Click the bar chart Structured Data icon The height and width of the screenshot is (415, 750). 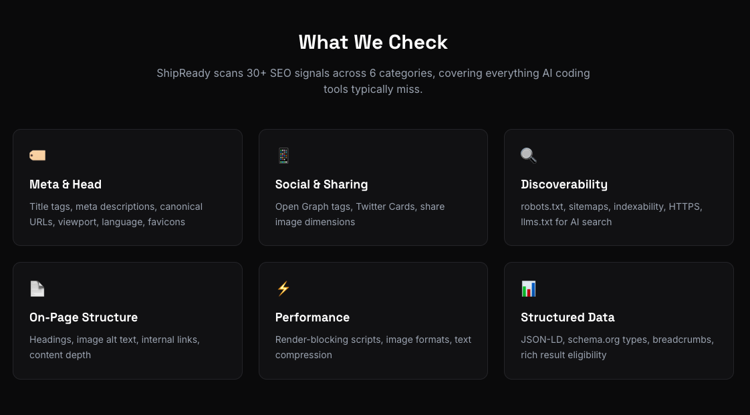[x=529, y=289]
